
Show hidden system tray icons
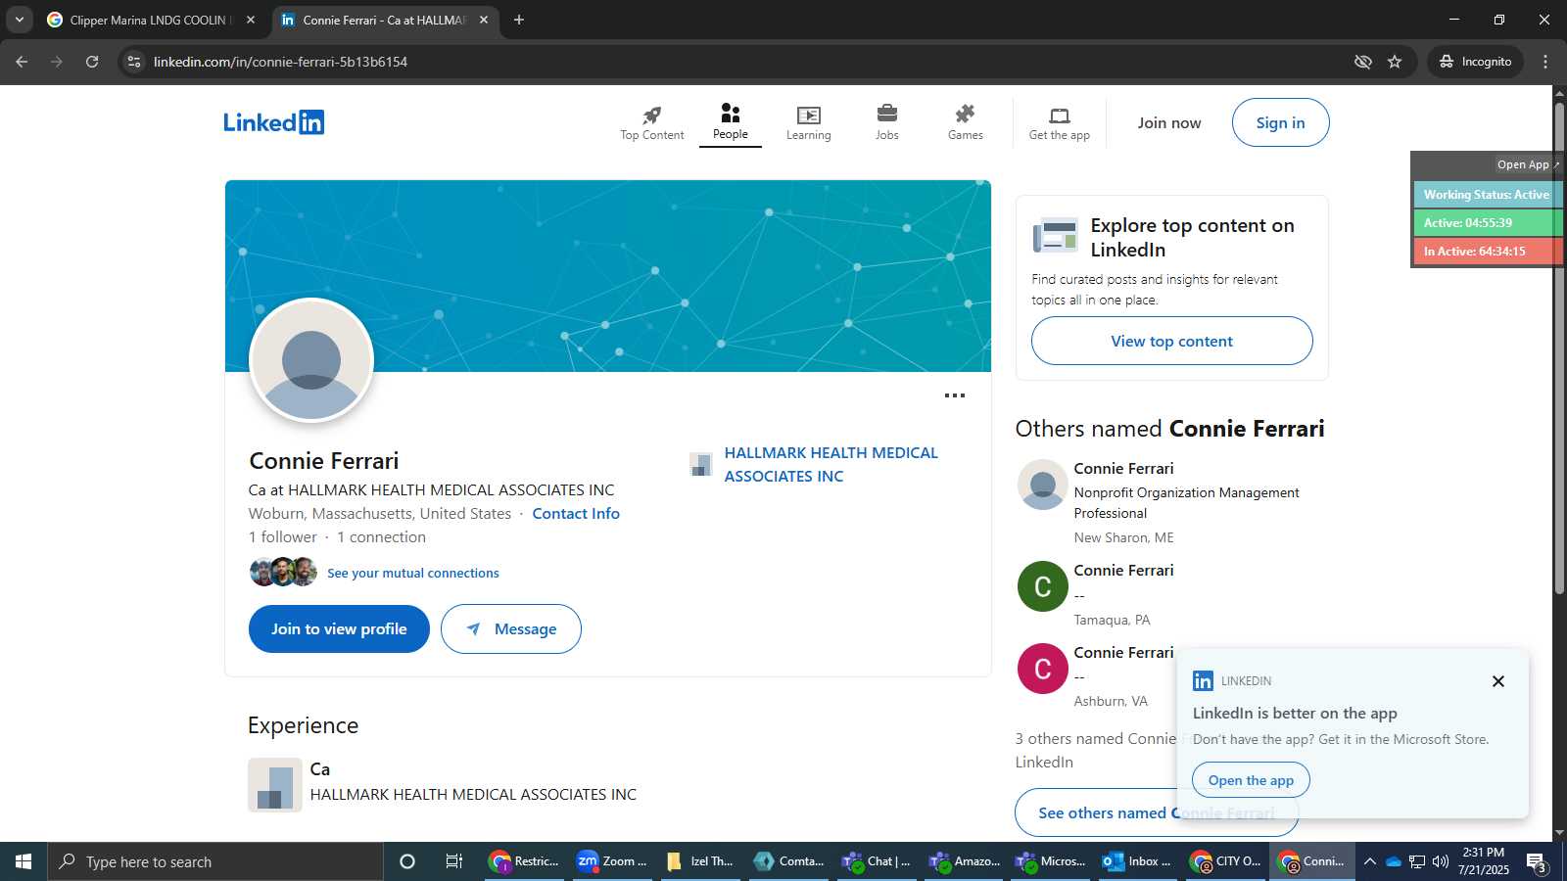tap(1370, 861)
